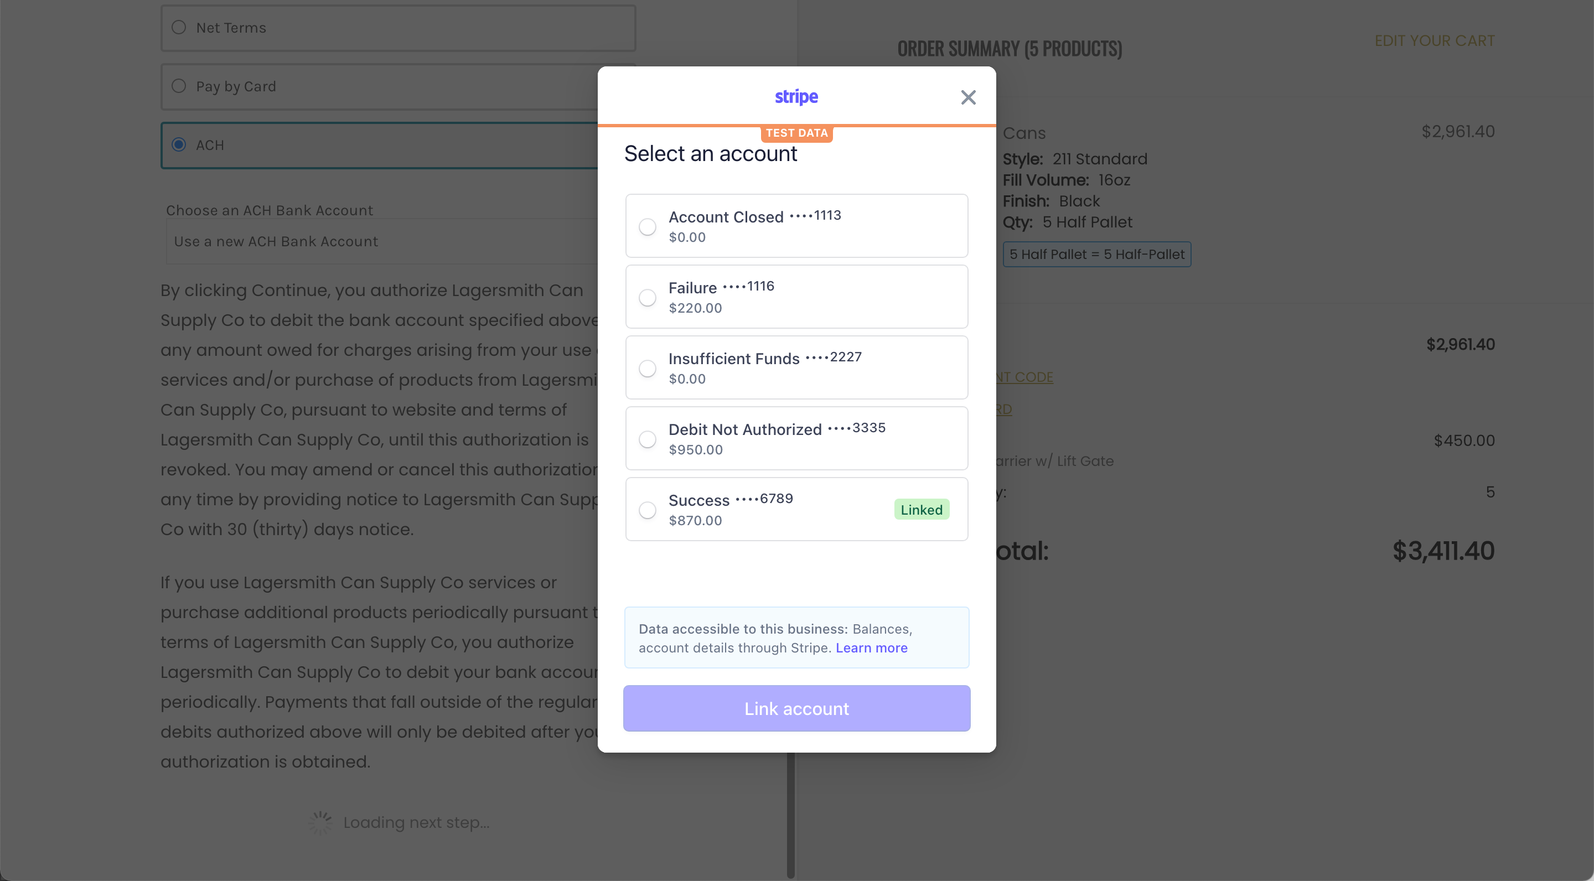Click the page vertical scrollbar
The width and height of the screenshot is (1594, 881).
point(790,814)
